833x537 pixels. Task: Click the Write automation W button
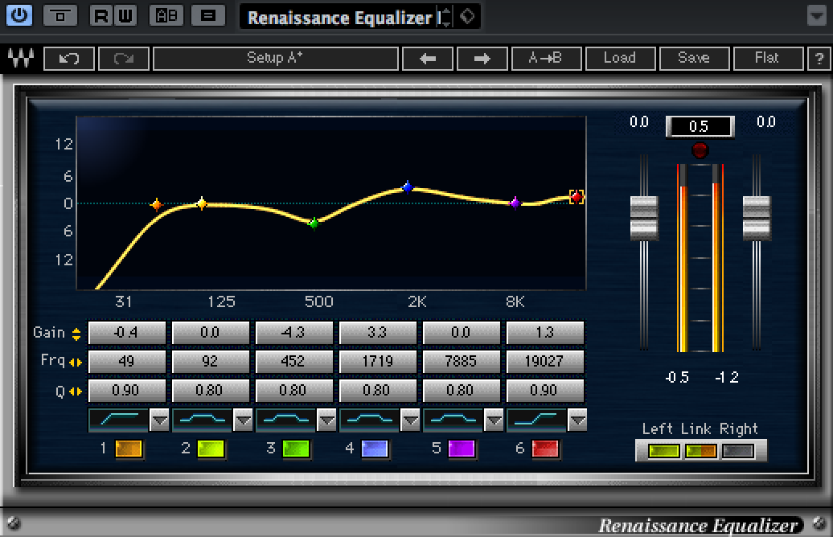click(125, 15)
